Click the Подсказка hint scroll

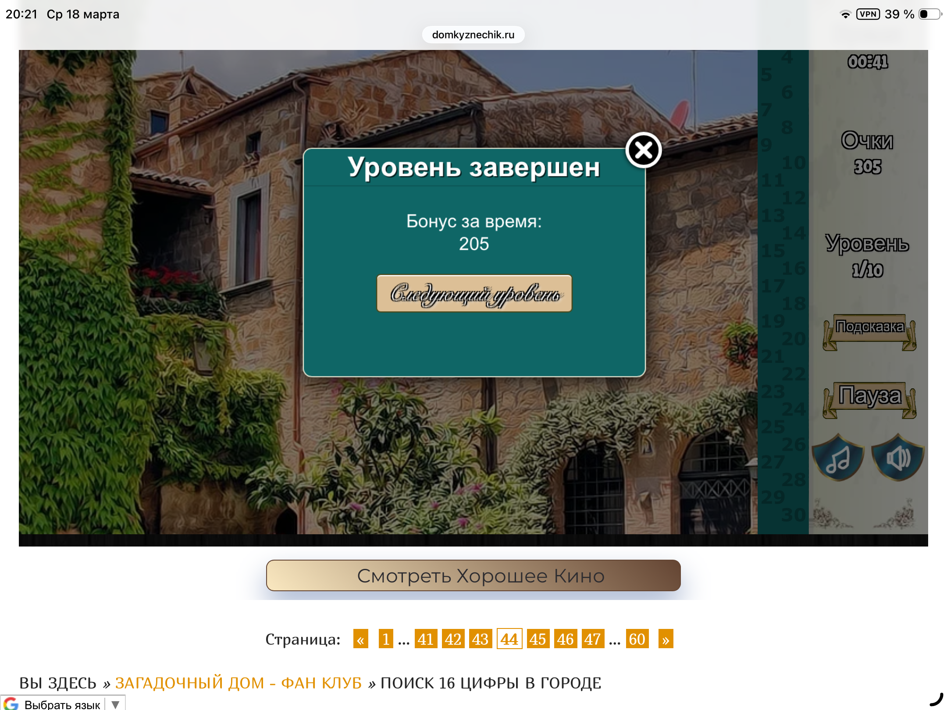(869, 328)
